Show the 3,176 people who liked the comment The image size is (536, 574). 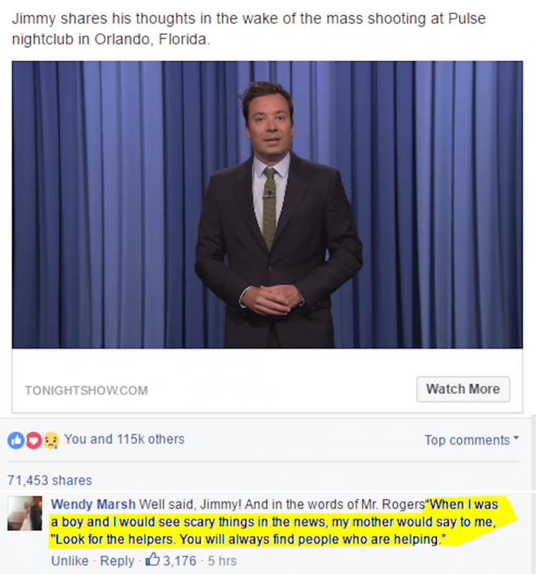179,560
